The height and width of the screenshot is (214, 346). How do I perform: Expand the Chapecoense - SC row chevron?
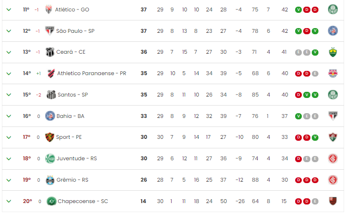pyautogui.click(x=9, y=201)
